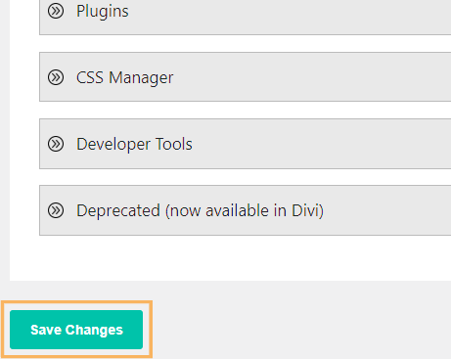Click empty part of Developer Tools bar

pos(320,144)
